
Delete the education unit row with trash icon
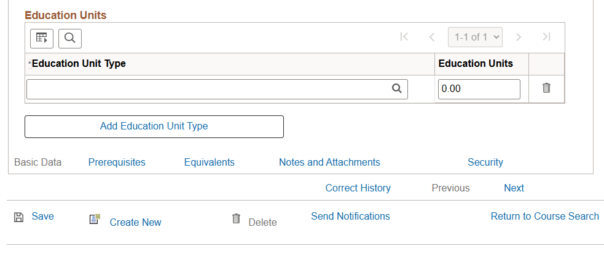point(546,88)
